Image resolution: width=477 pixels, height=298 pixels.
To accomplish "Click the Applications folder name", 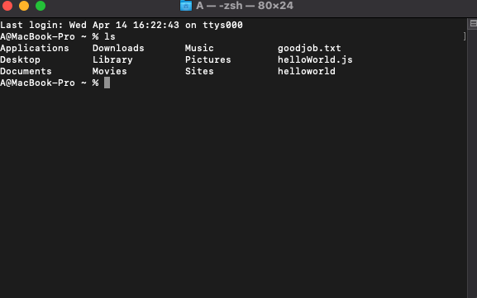I will pyautogui.click(x=35, y=49).
